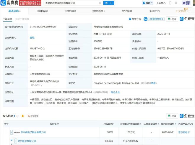Viewport: 195px width, 145px height.
Task: Export business info with top 导出 button
Action: tap(172, 19)
